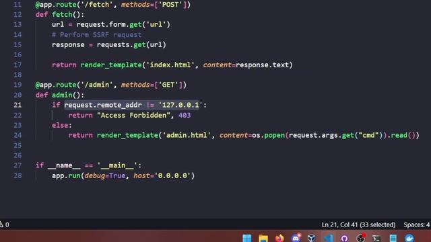
Task: Click 'response.text' on line 17
Action: [262, 65]
